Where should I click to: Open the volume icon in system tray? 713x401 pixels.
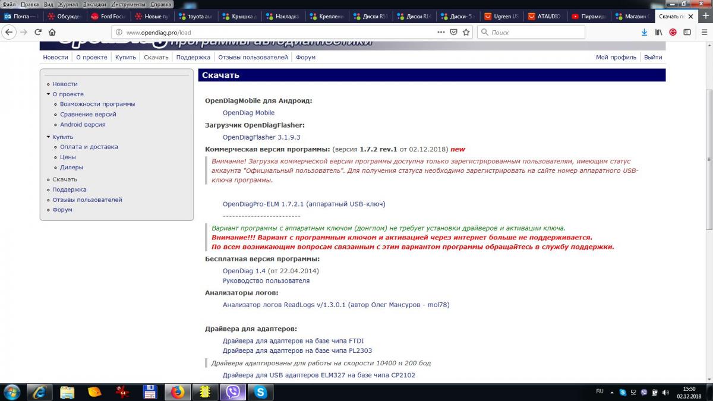point(665,392)
